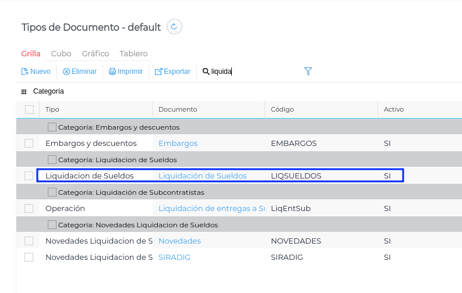Open the Liquidación de Sueldos document link

202,176
